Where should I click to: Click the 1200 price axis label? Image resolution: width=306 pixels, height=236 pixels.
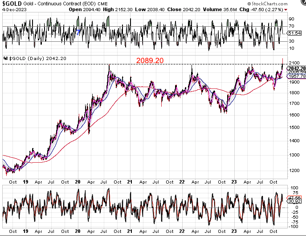click(x=293, y=170)
